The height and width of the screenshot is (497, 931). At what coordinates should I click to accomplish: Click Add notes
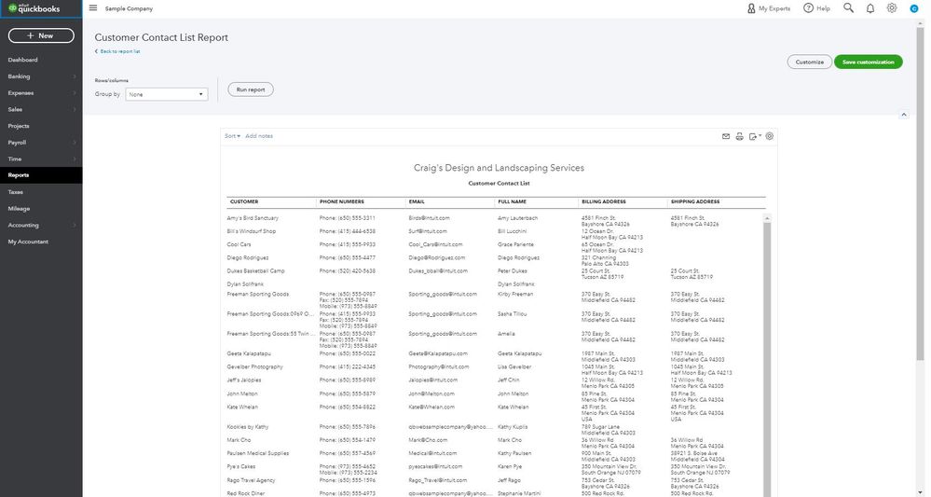[x=259, y=136]
